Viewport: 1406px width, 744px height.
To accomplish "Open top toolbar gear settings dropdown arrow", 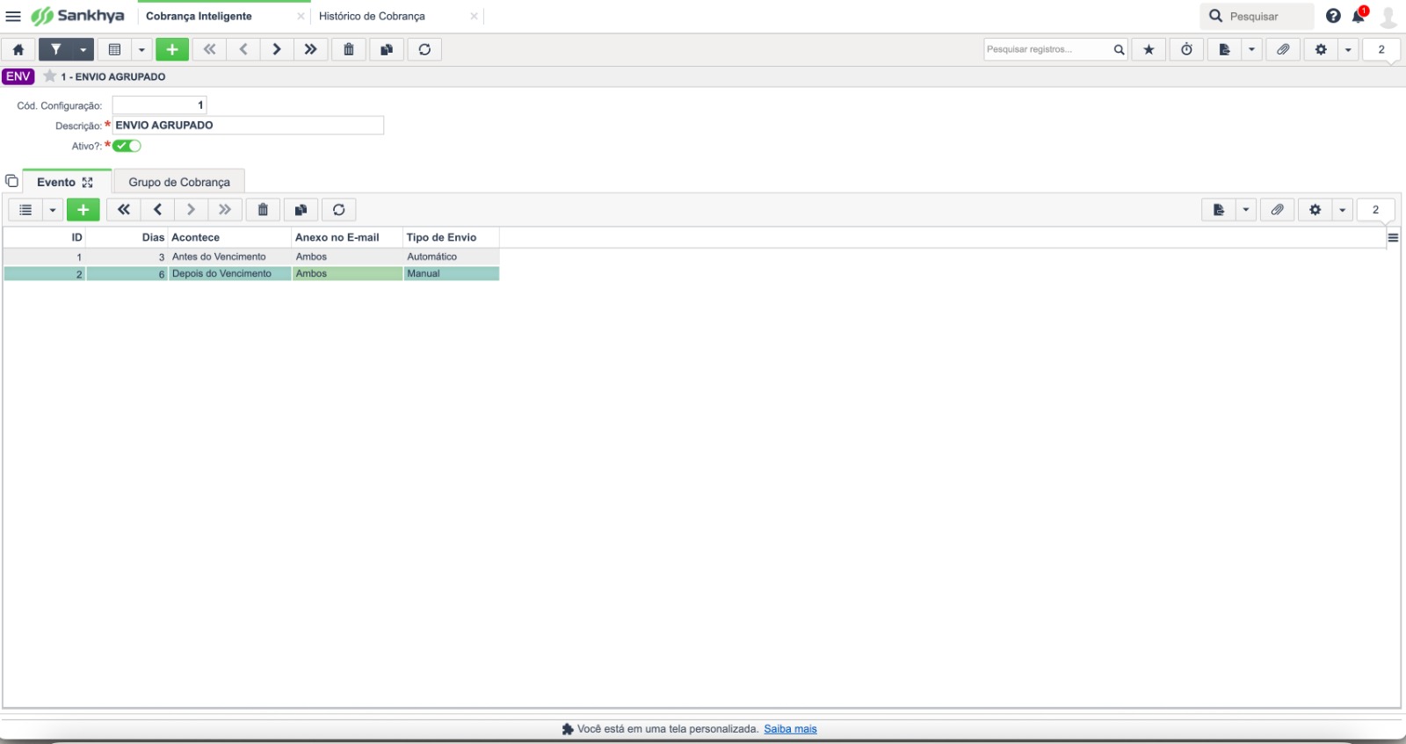I will point(1348,50).
